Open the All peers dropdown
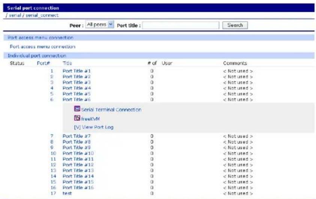Screen dimensions: 316x199 [100, 24]
